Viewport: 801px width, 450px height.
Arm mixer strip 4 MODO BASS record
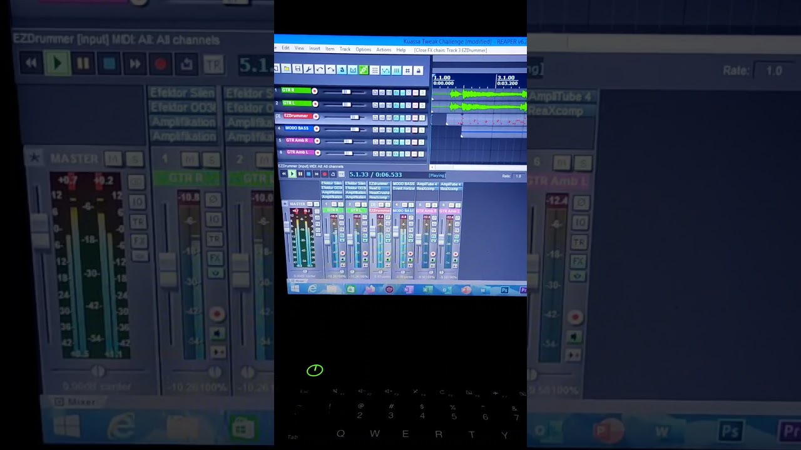[x=411, y=254]
